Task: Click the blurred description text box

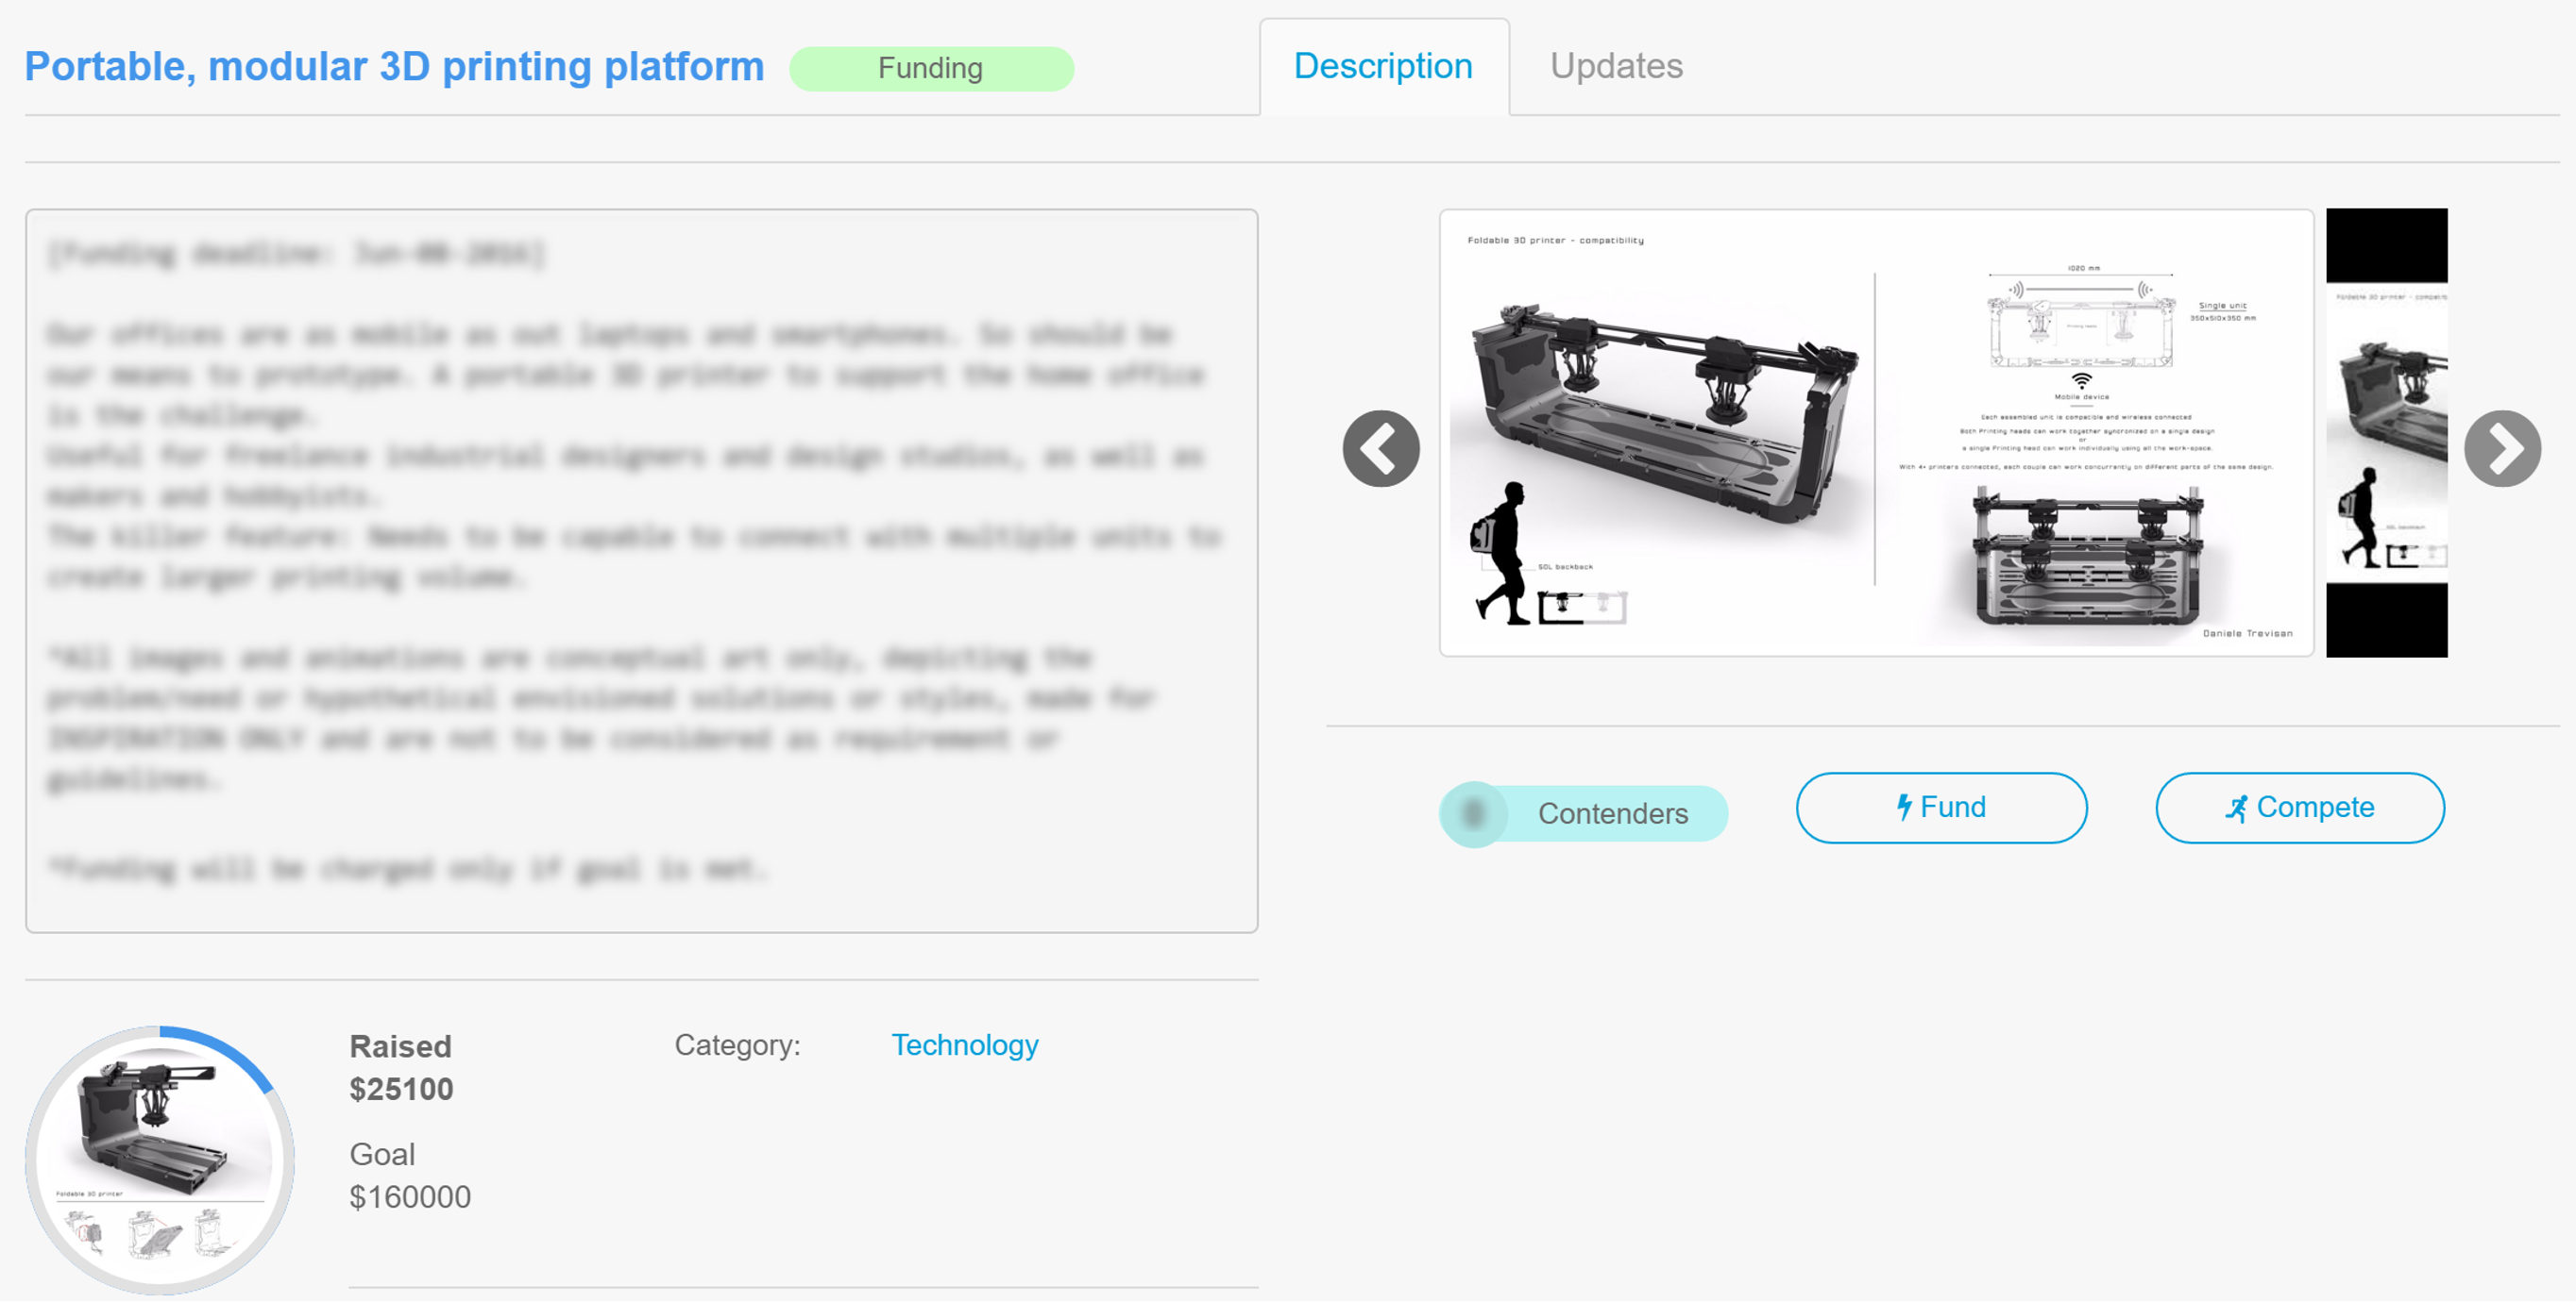Action: pos(641,571)
